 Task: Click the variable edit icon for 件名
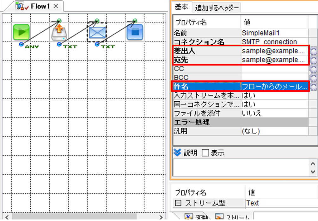tap(314, 86)
